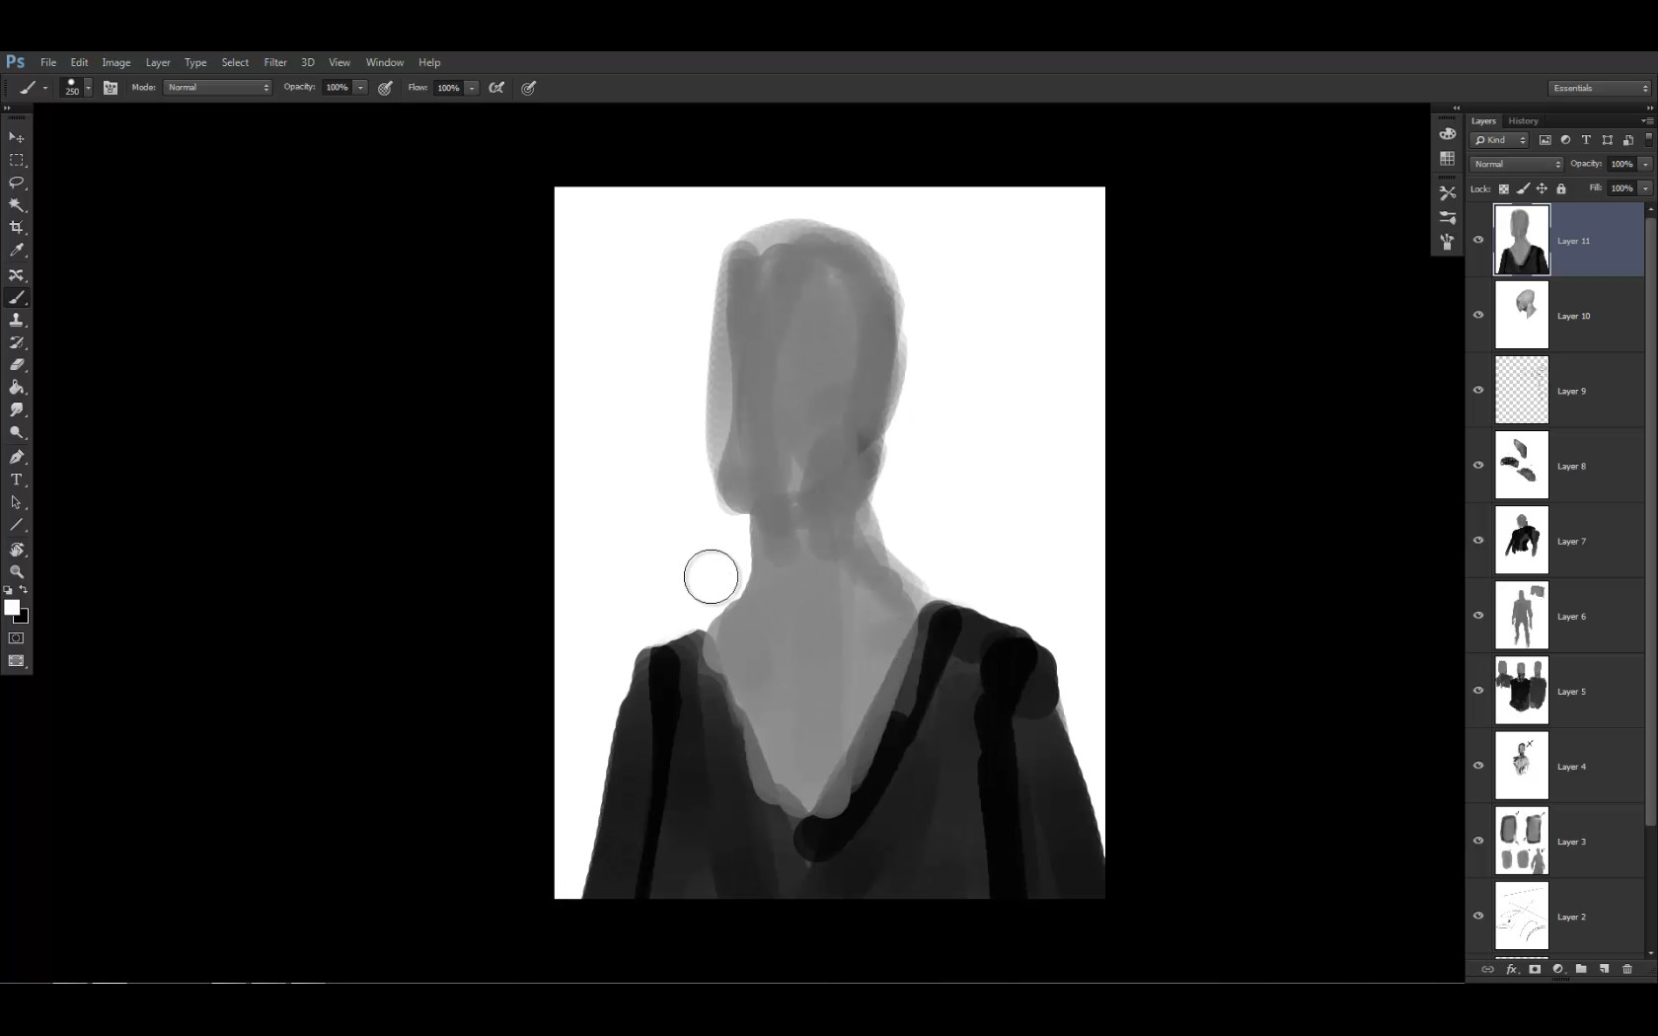The image size is (1658, 1036).
Task: Hide Layer 10 visibility eye
Action: coord(1478,315)
